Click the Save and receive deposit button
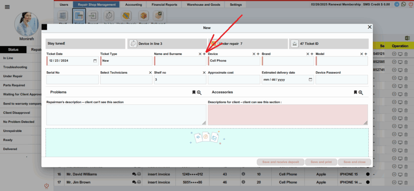Image resolution: width=414 pixels, height=191 pixels. tap(280, 162)
